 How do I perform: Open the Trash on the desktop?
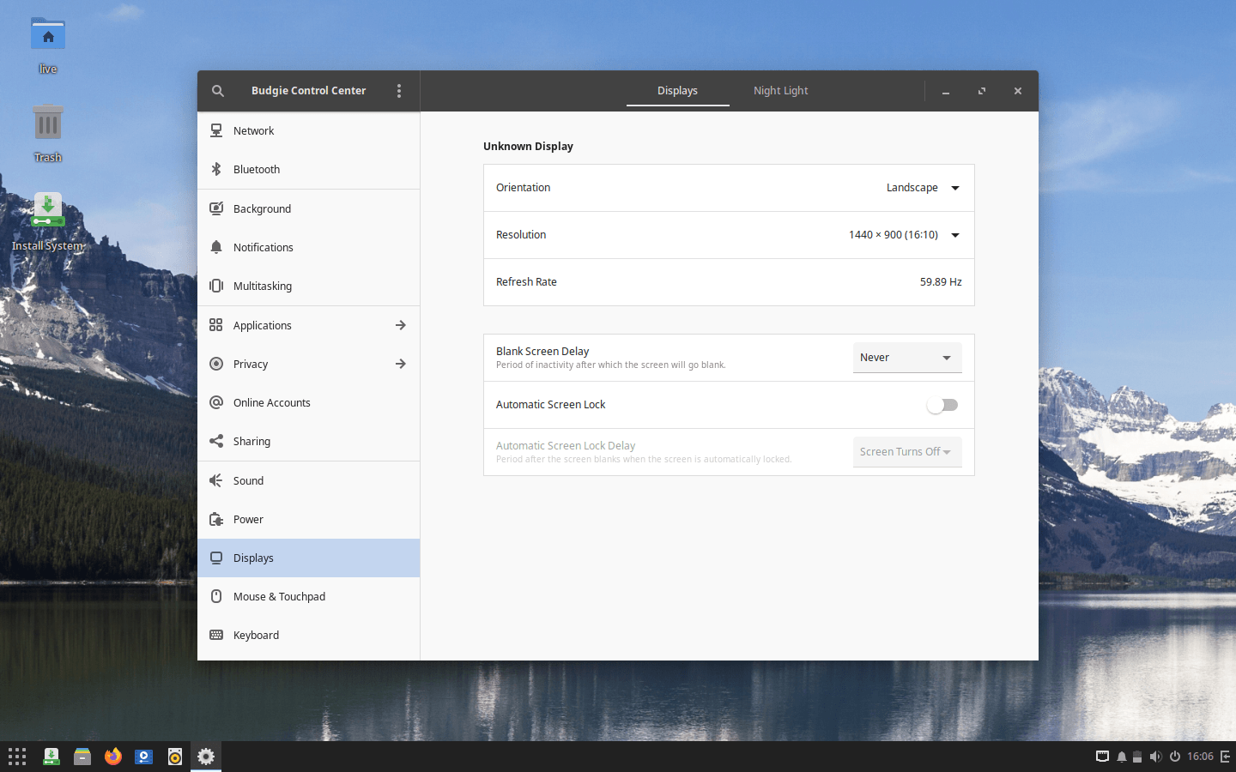(47, 120)
